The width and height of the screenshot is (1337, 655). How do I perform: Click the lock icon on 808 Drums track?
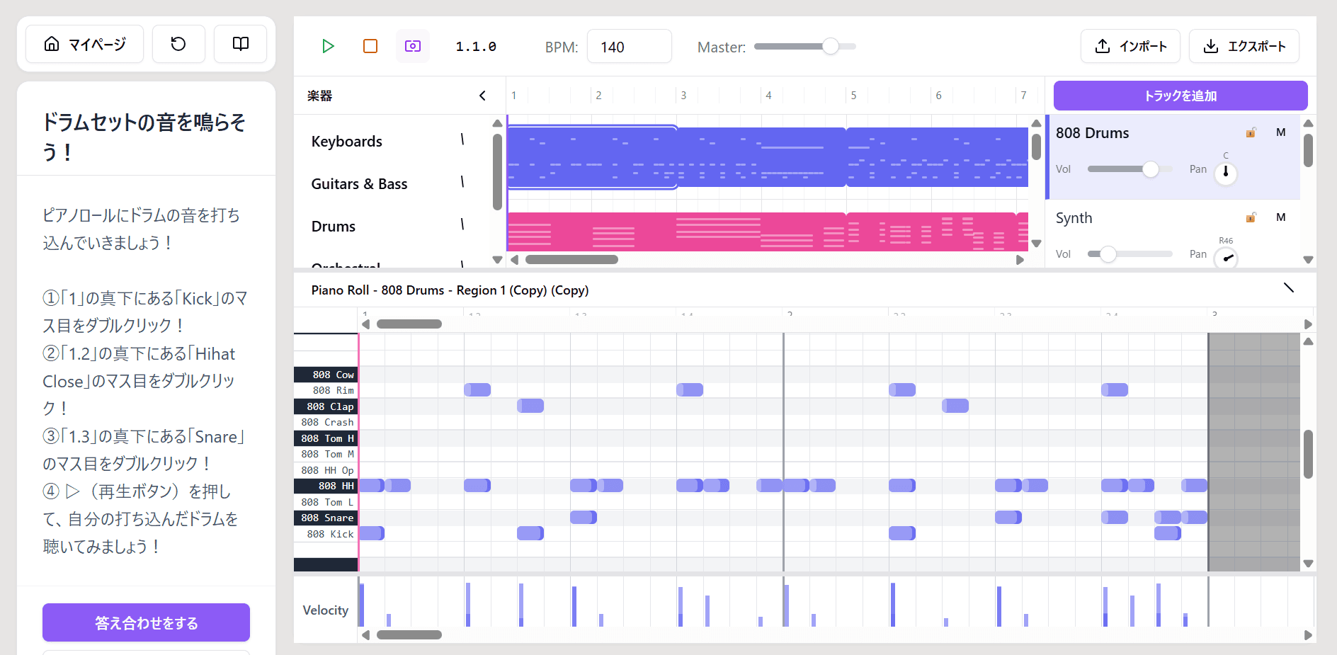coord(1251,132)
